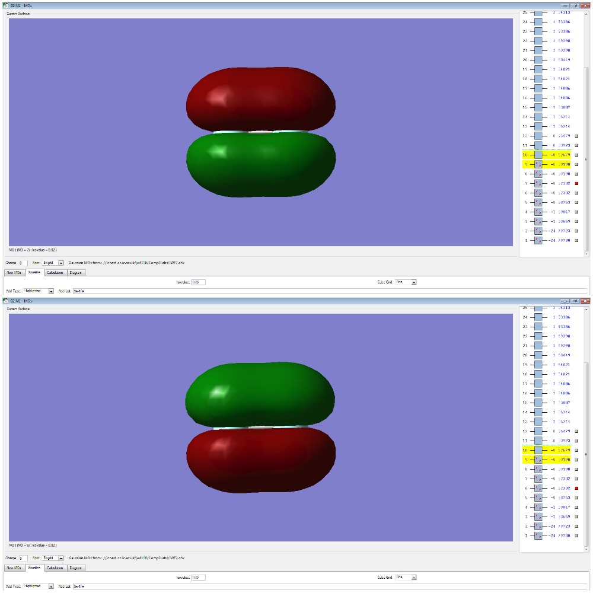Click Isovalue field in MO = 7 window
The height and width of the screenshot is (593, 593).
coord(198,282)
